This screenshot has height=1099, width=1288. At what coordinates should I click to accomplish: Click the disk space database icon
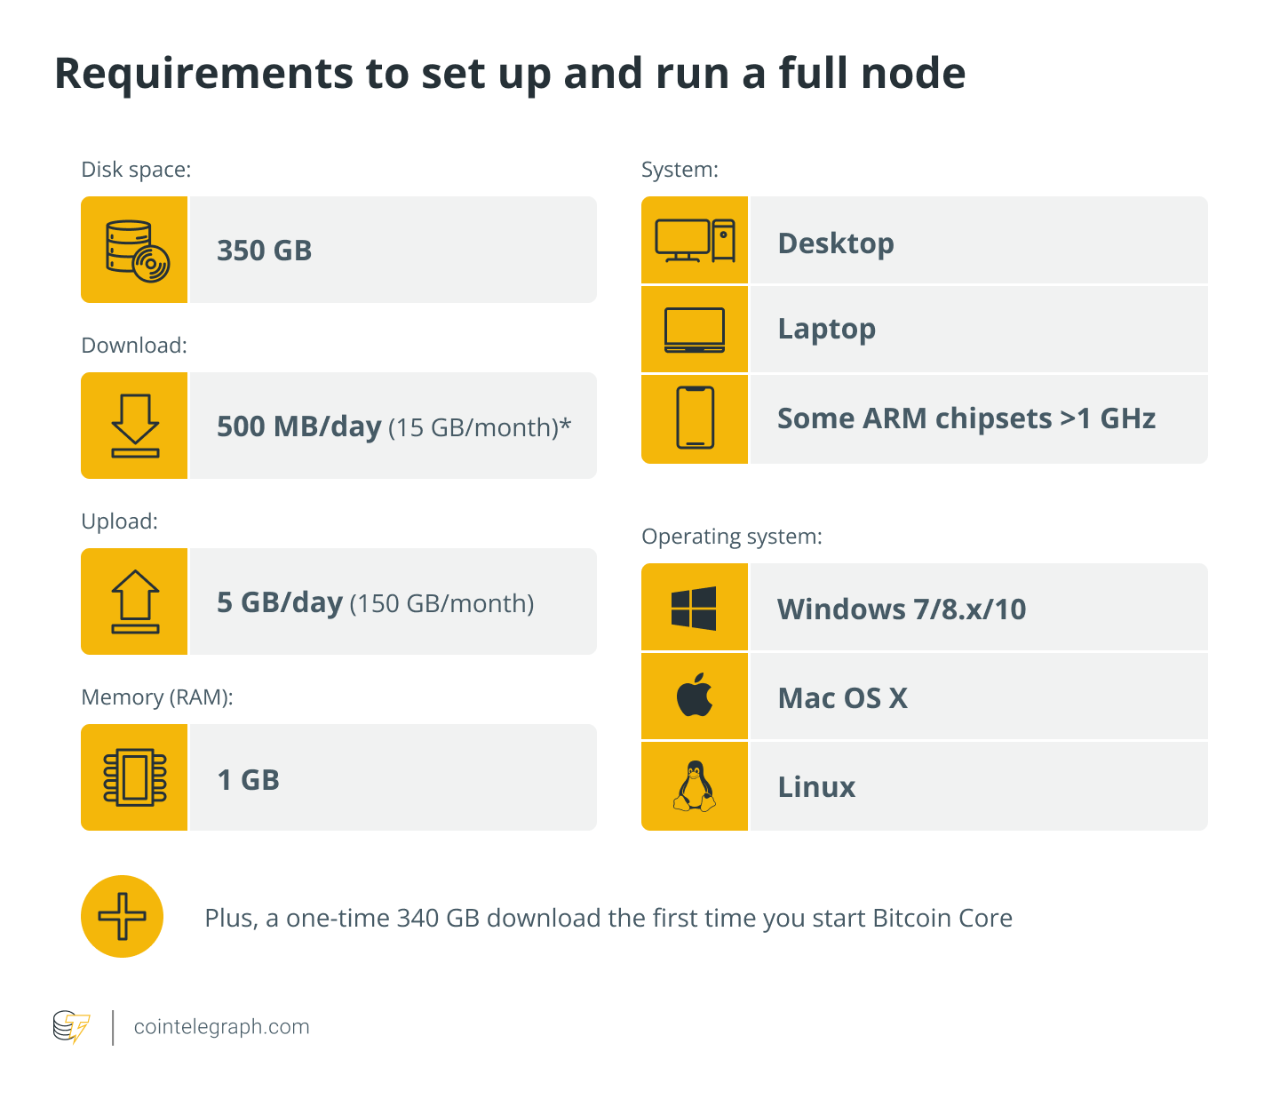coord(135,250)
